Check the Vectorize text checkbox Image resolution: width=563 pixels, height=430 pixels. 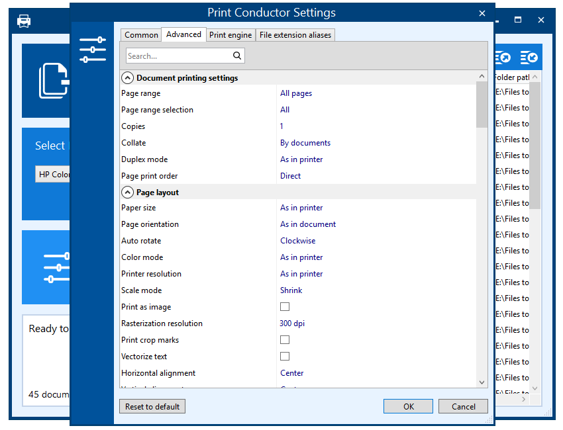(285, 356)
